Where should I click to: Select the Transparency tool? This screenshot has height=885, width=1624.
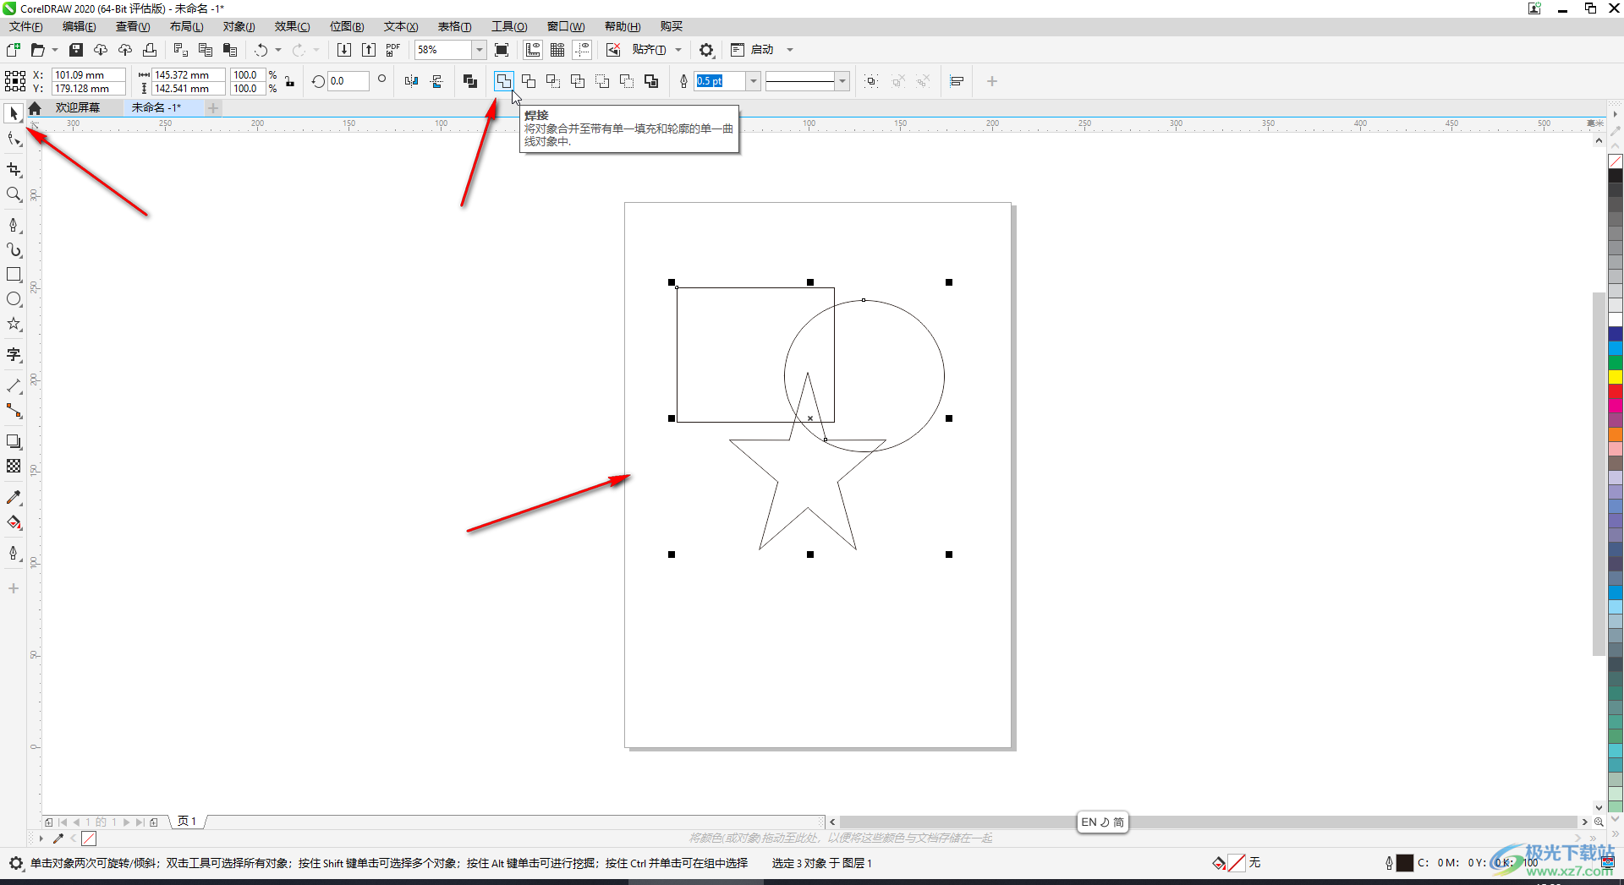pos(14,466)
